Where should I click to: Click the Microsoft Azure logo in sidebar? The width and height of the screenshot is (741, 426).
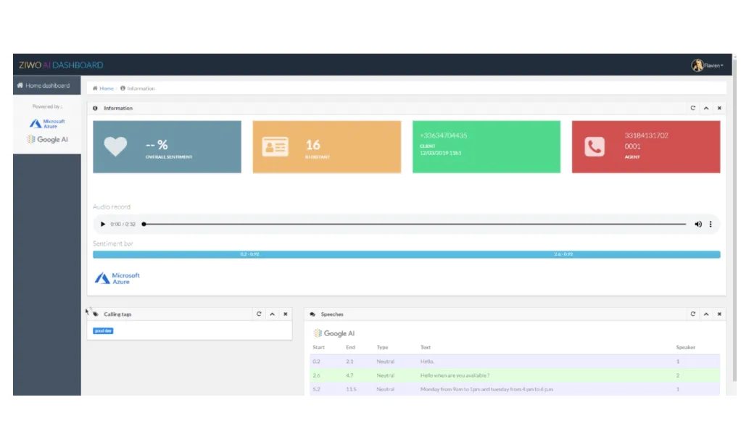coord(47,124)
